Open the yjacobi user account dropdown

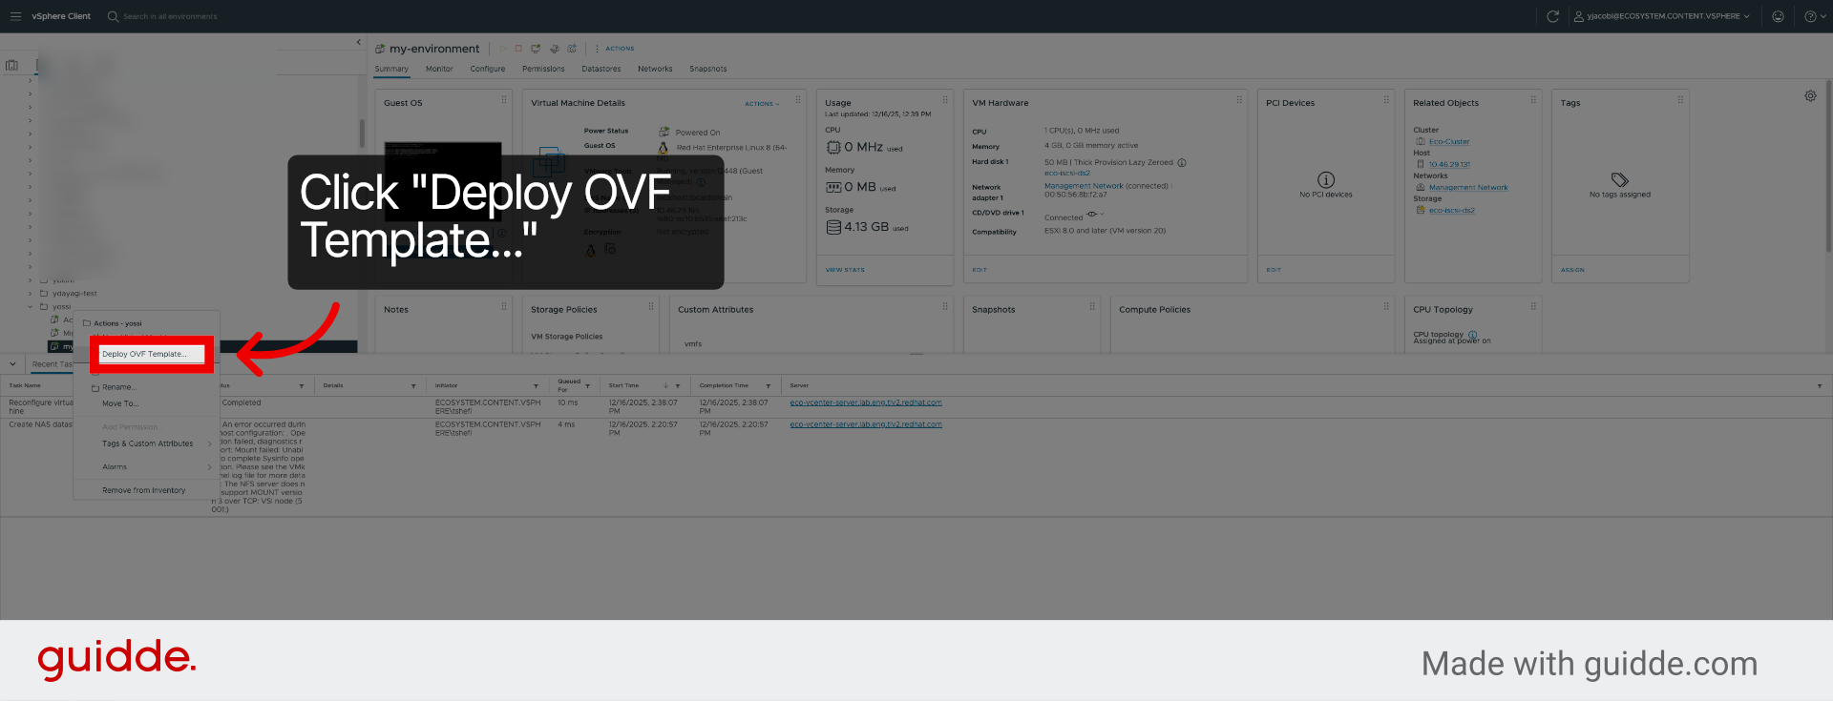(1661, 16)
